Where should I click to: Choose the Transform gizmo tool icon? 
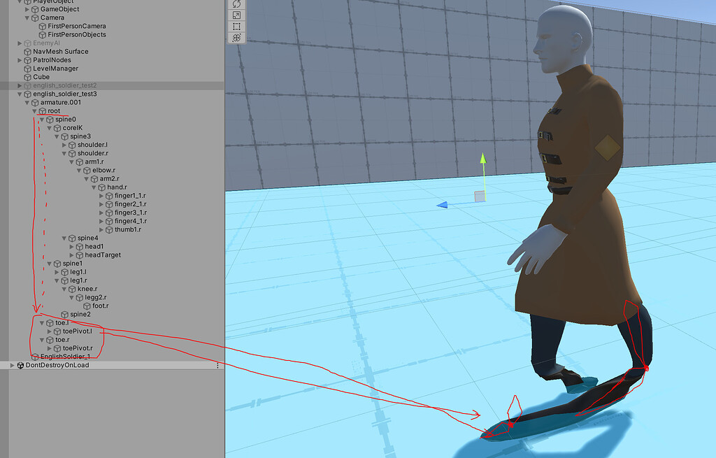pos(236,38)
